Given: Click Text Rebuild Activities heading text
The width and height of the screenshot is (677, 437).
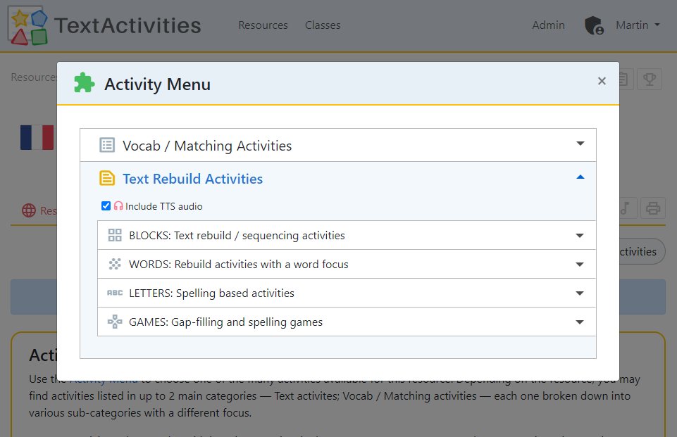Looking at the screenshot, I should coord(192,179).
